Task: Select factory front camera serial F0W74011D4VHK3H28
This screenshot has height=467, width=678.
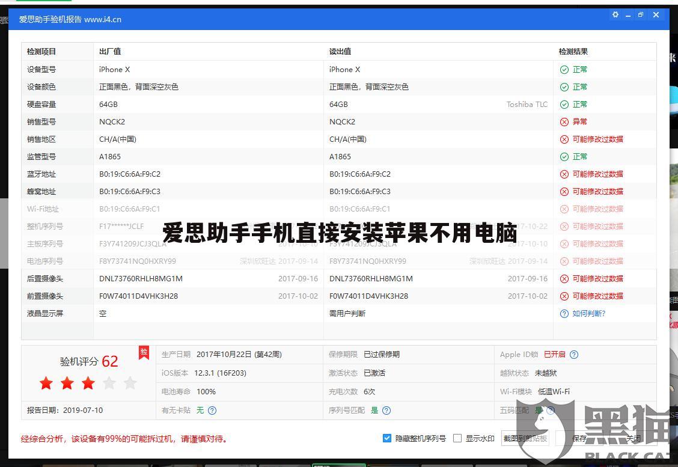Action: click(x=138, y=296)
